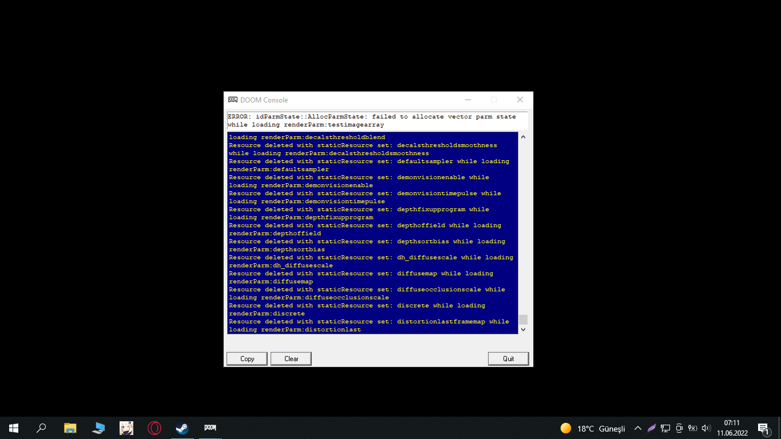This screenshot has width=781, height=439.
Task: Click the battery tray icon
Action: (692, 428)
